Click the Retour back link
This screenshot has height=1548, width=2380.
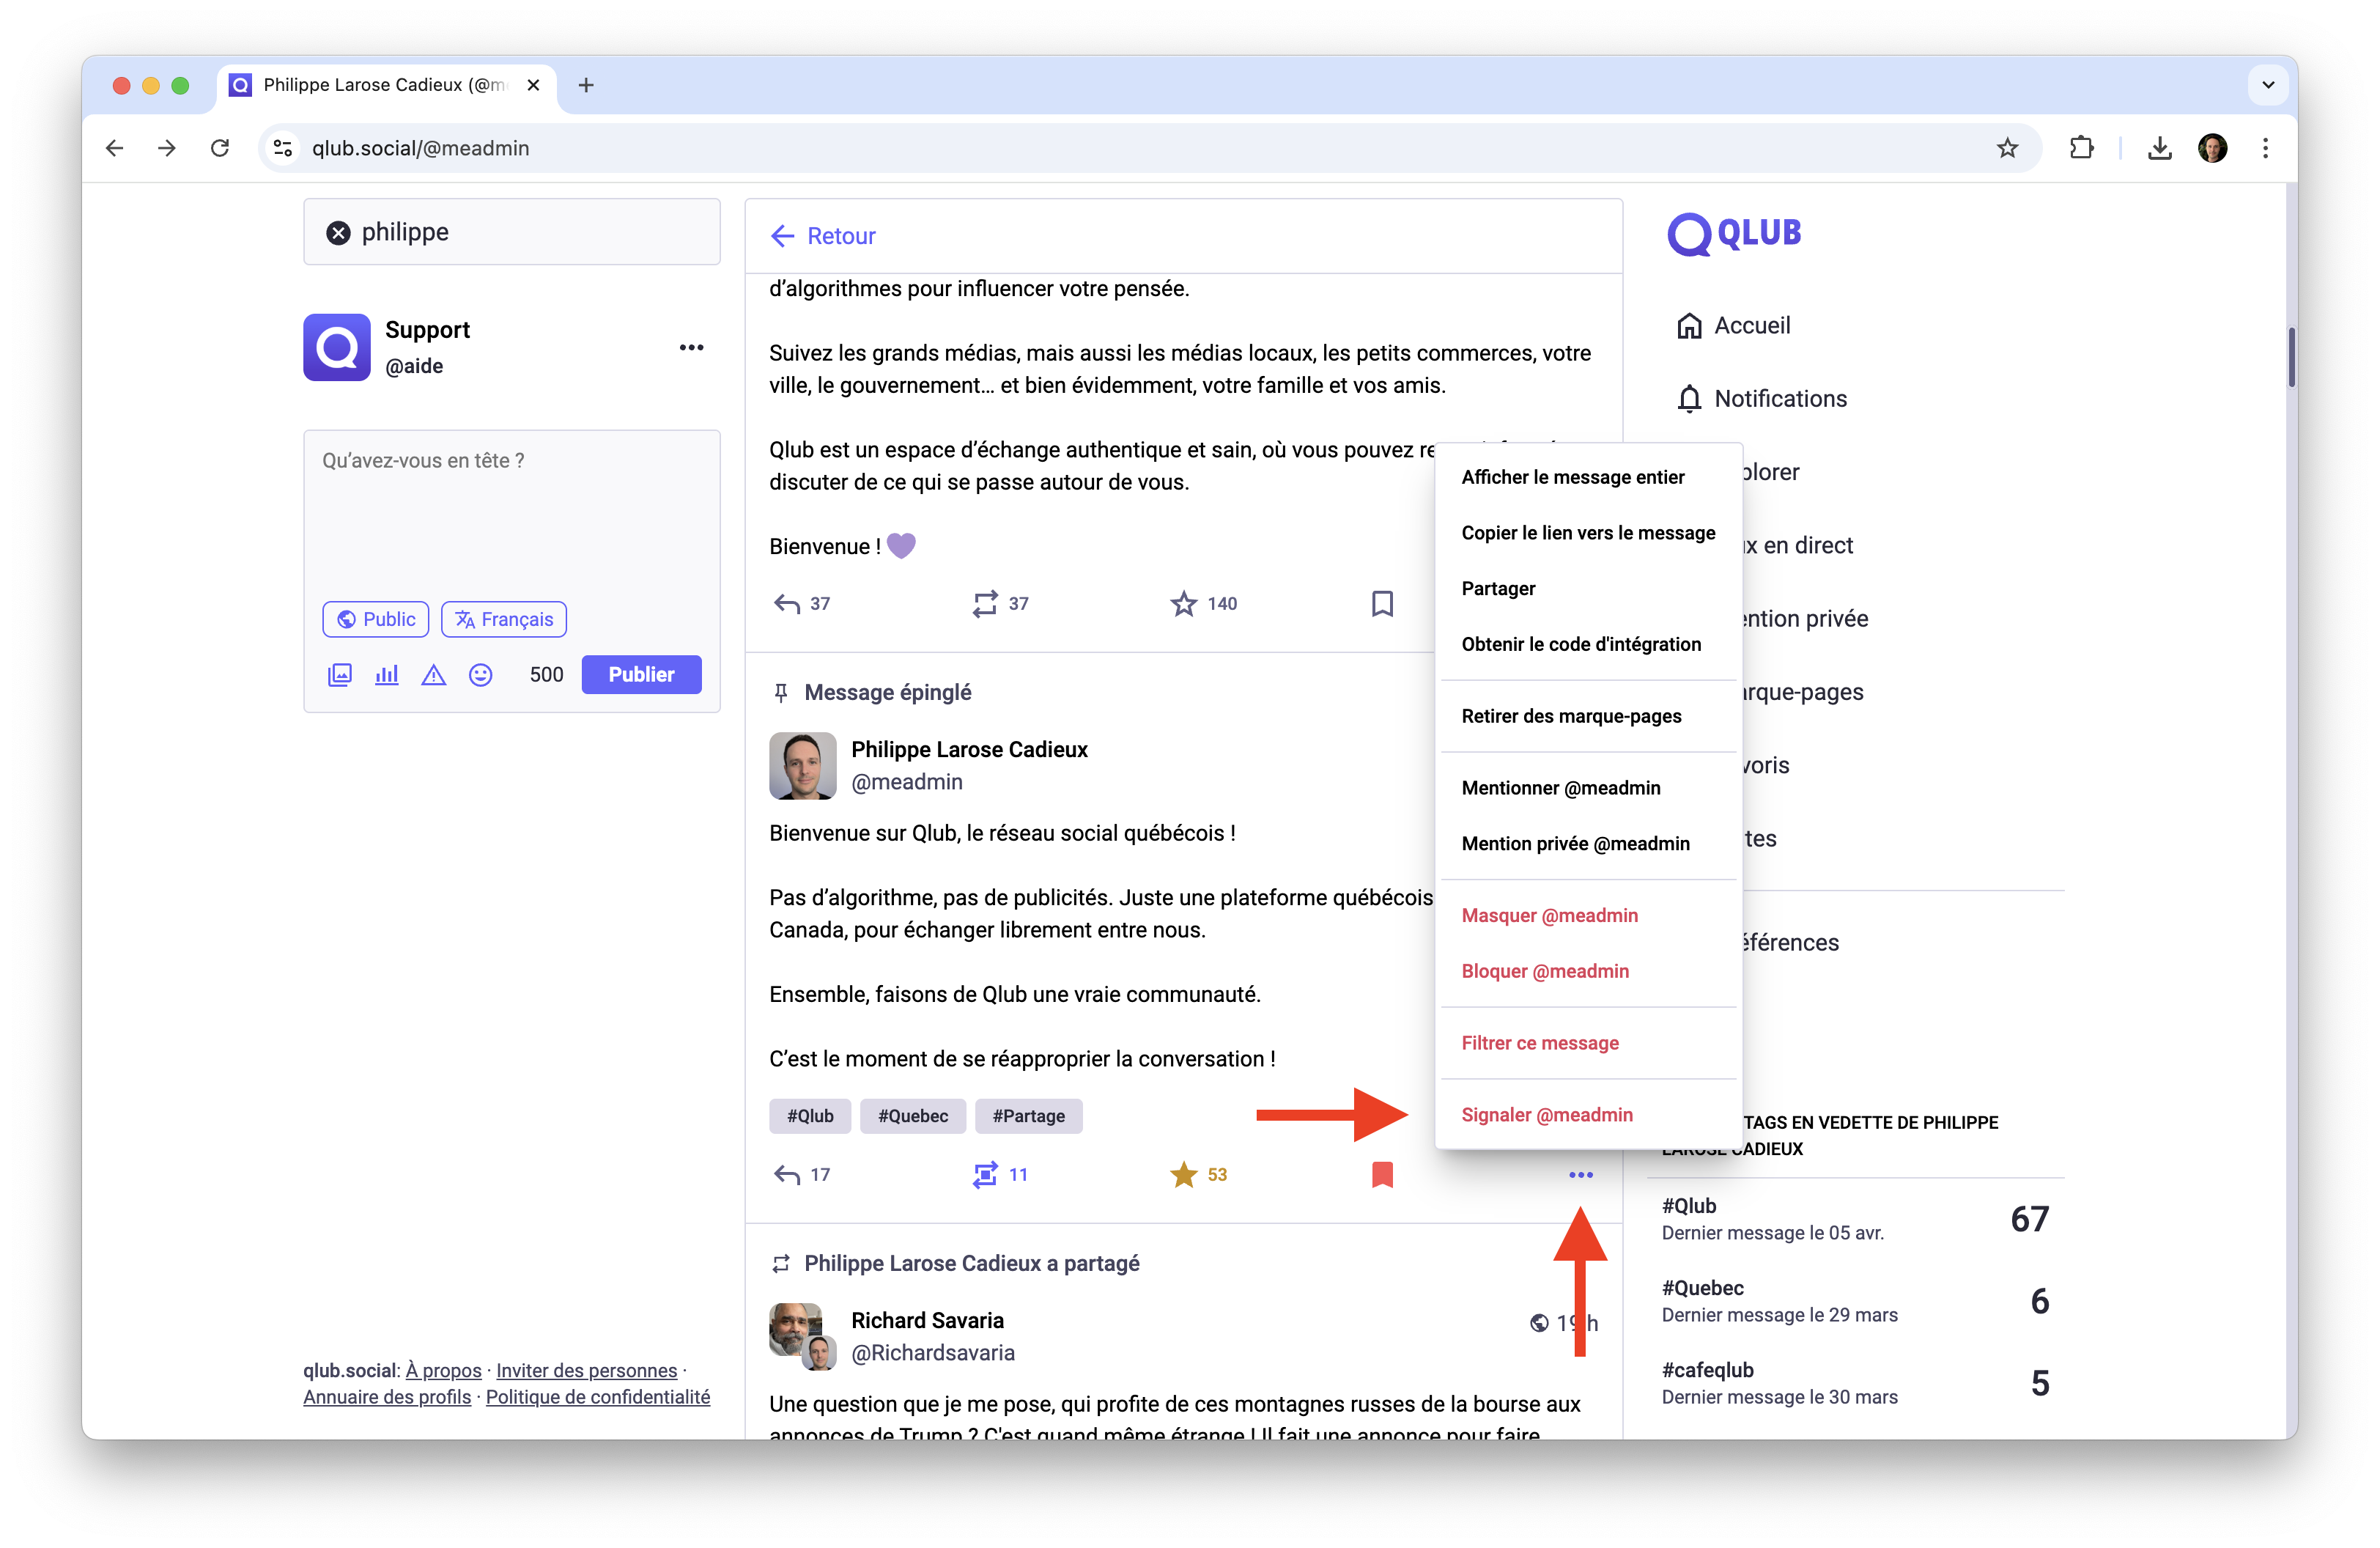pyautogui.click(x=823, y=236)
